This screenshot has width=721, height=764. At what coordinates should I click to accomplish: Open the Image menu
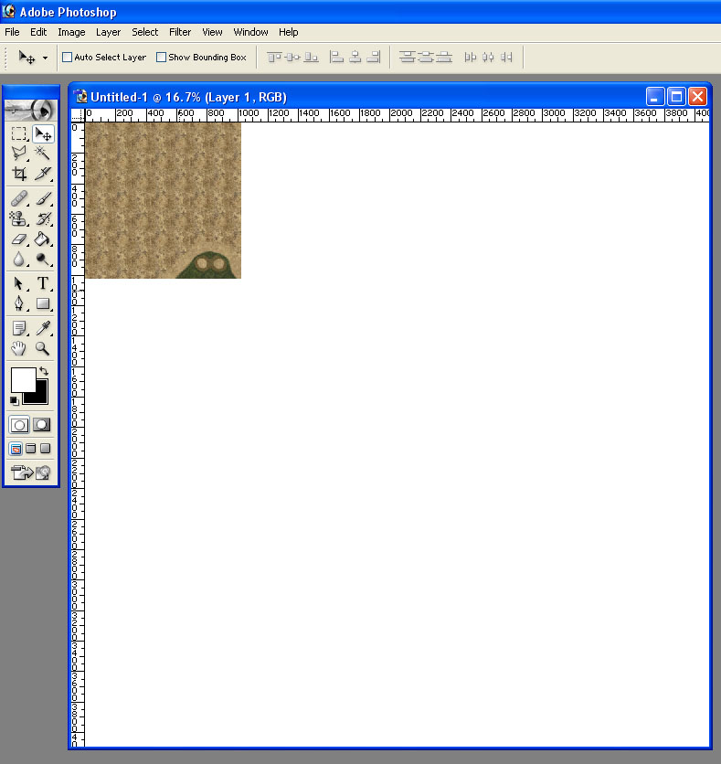71,32
